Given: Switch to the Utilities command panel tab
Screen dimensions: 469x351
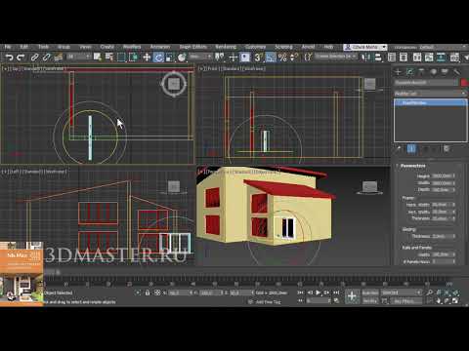Looking at the screenshot, I should (456, 72).
